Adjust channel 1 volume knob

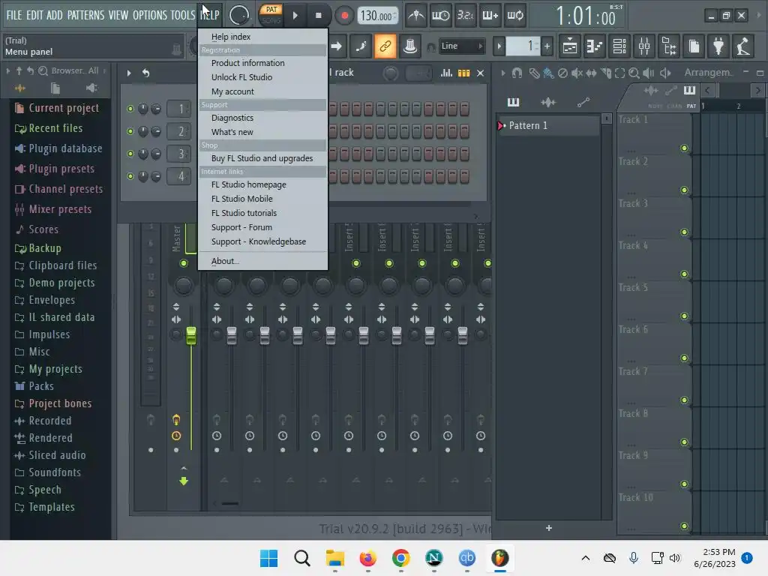(x=156, y=109)
